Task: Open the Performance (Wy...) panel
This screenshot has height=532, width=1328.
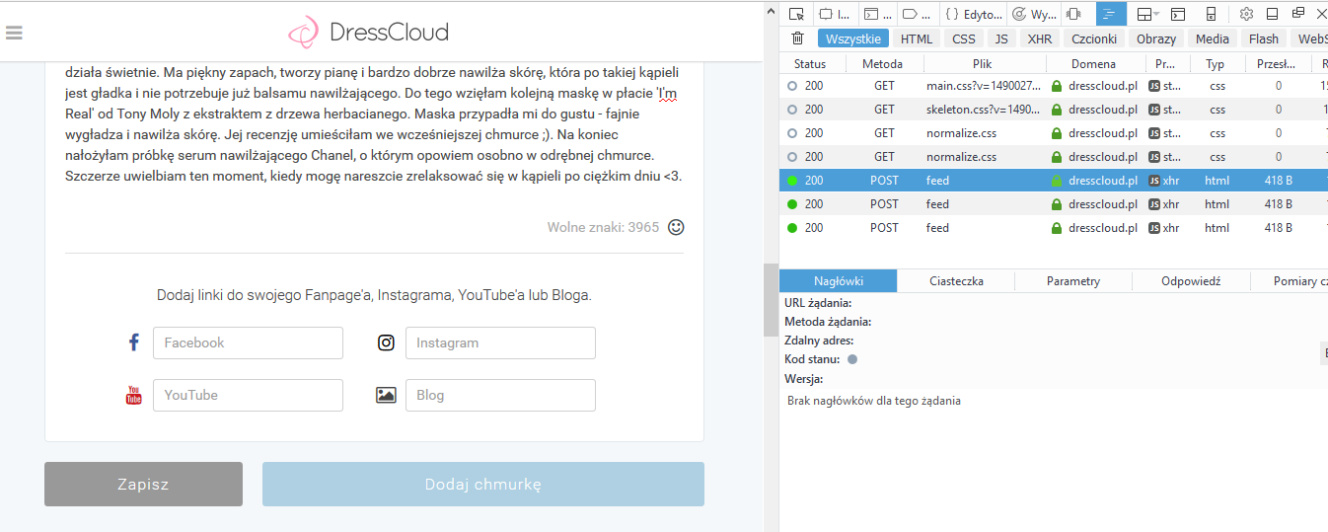Action: pos(1034,14)
